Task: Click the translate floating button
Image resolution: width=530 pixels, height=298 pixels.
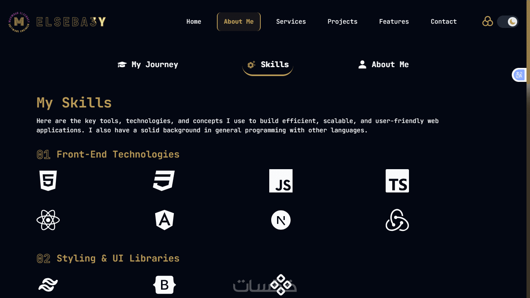Action: tap(519, 75)
